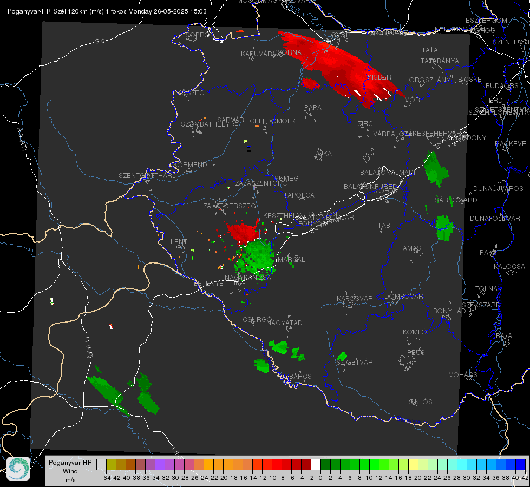Click the ZIRC label
Viewport: 530px width, 487px height.
tap(365, 124)
